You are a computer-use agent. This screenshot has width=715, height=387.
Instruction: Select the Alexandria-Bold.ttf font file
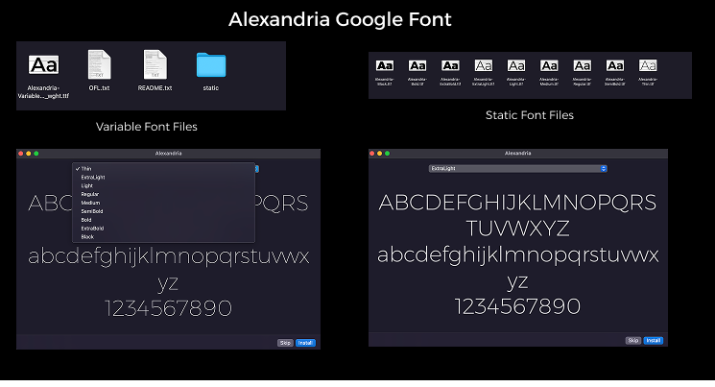(x=417, y=65)
